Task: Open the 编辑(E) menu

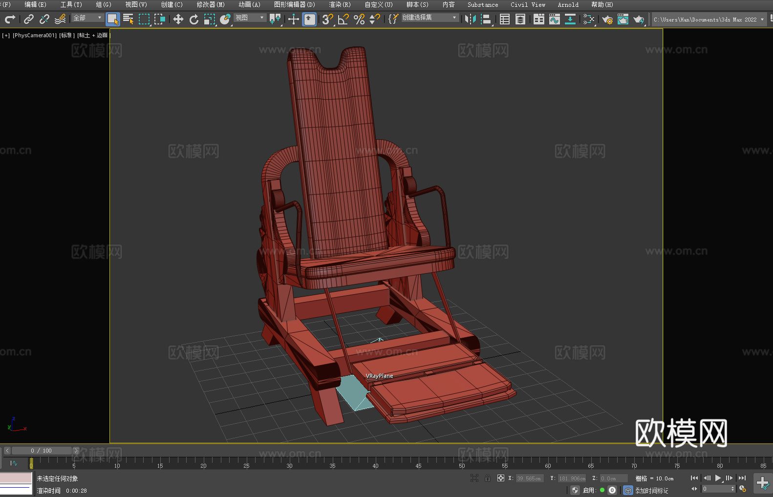Action: click(35, 4)
